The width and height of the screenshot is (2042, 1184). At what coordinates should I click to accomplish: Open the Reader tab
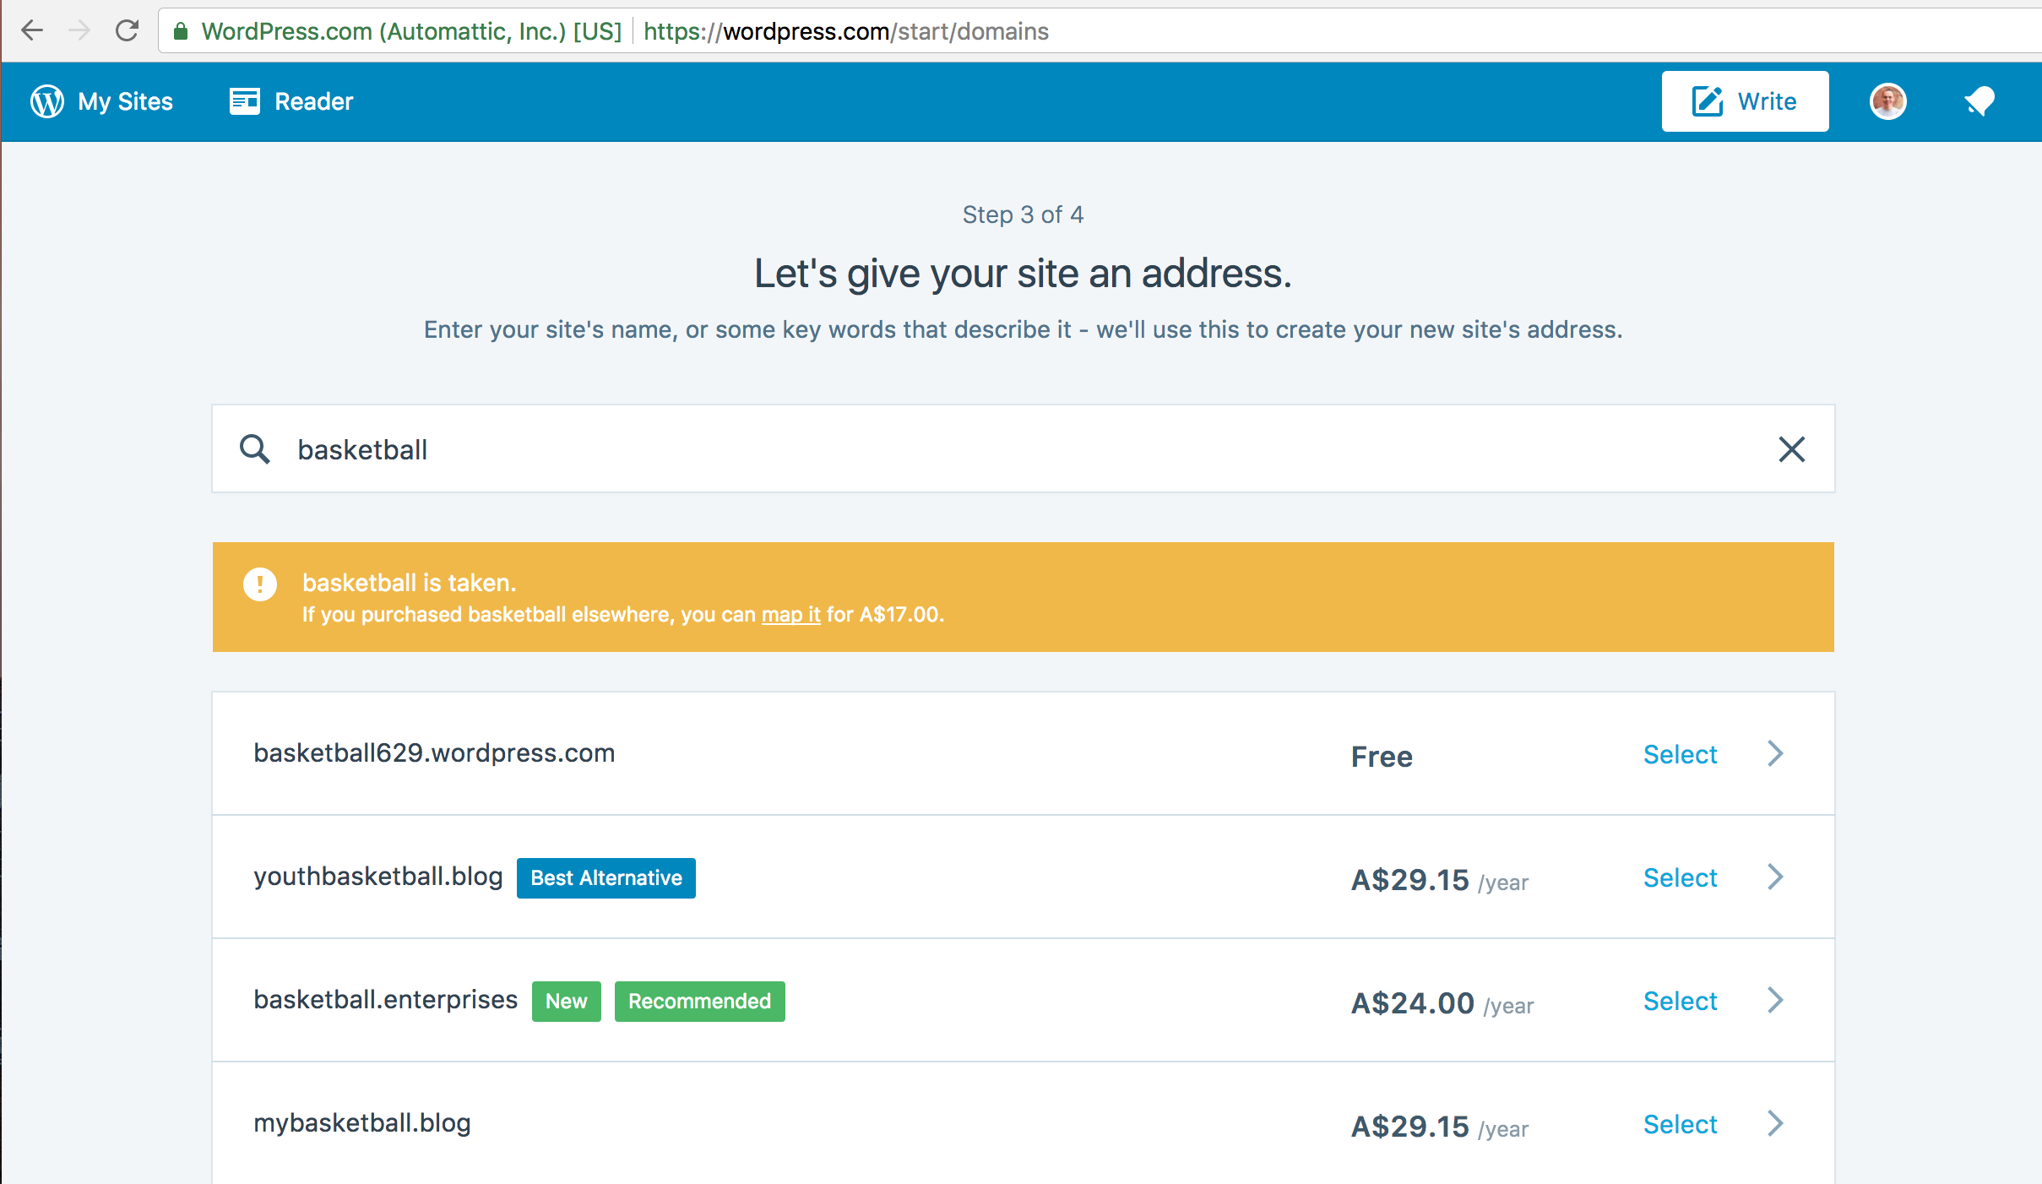click(313, 101)
